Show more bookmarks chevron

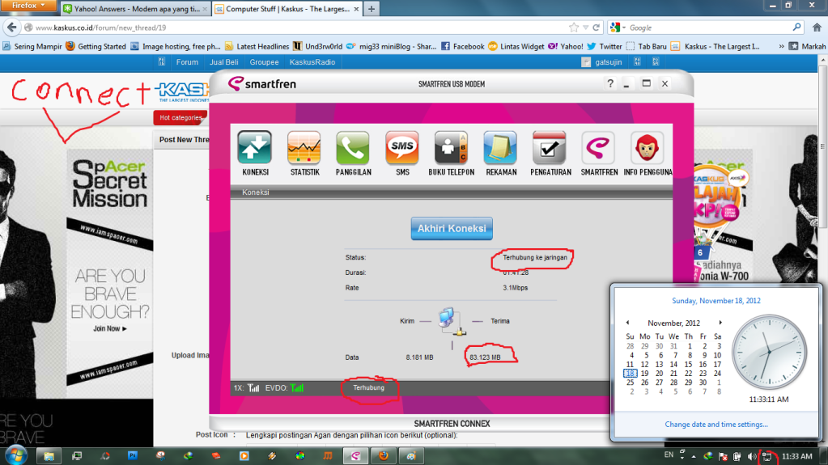pos(781,46)
